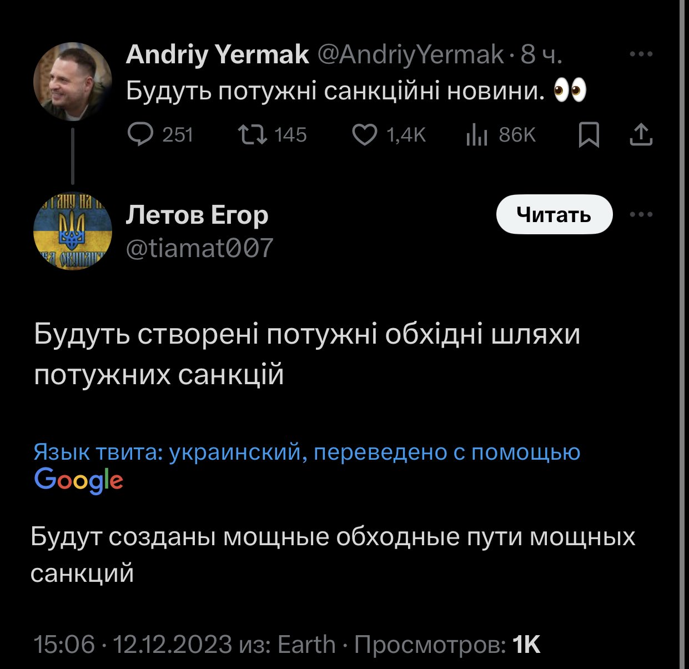Open more options for Летов Егор's reply
689x669 pixels.
(x=641, y=215)
